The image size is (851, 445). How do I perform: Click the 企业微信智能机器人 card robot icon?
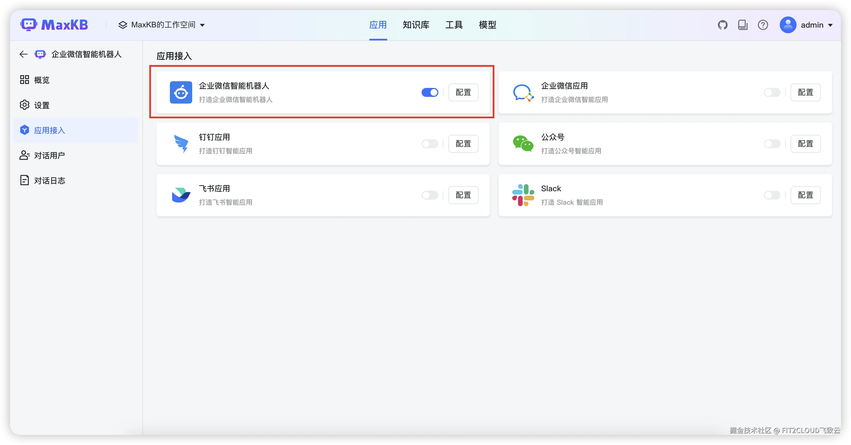(181, 92)
